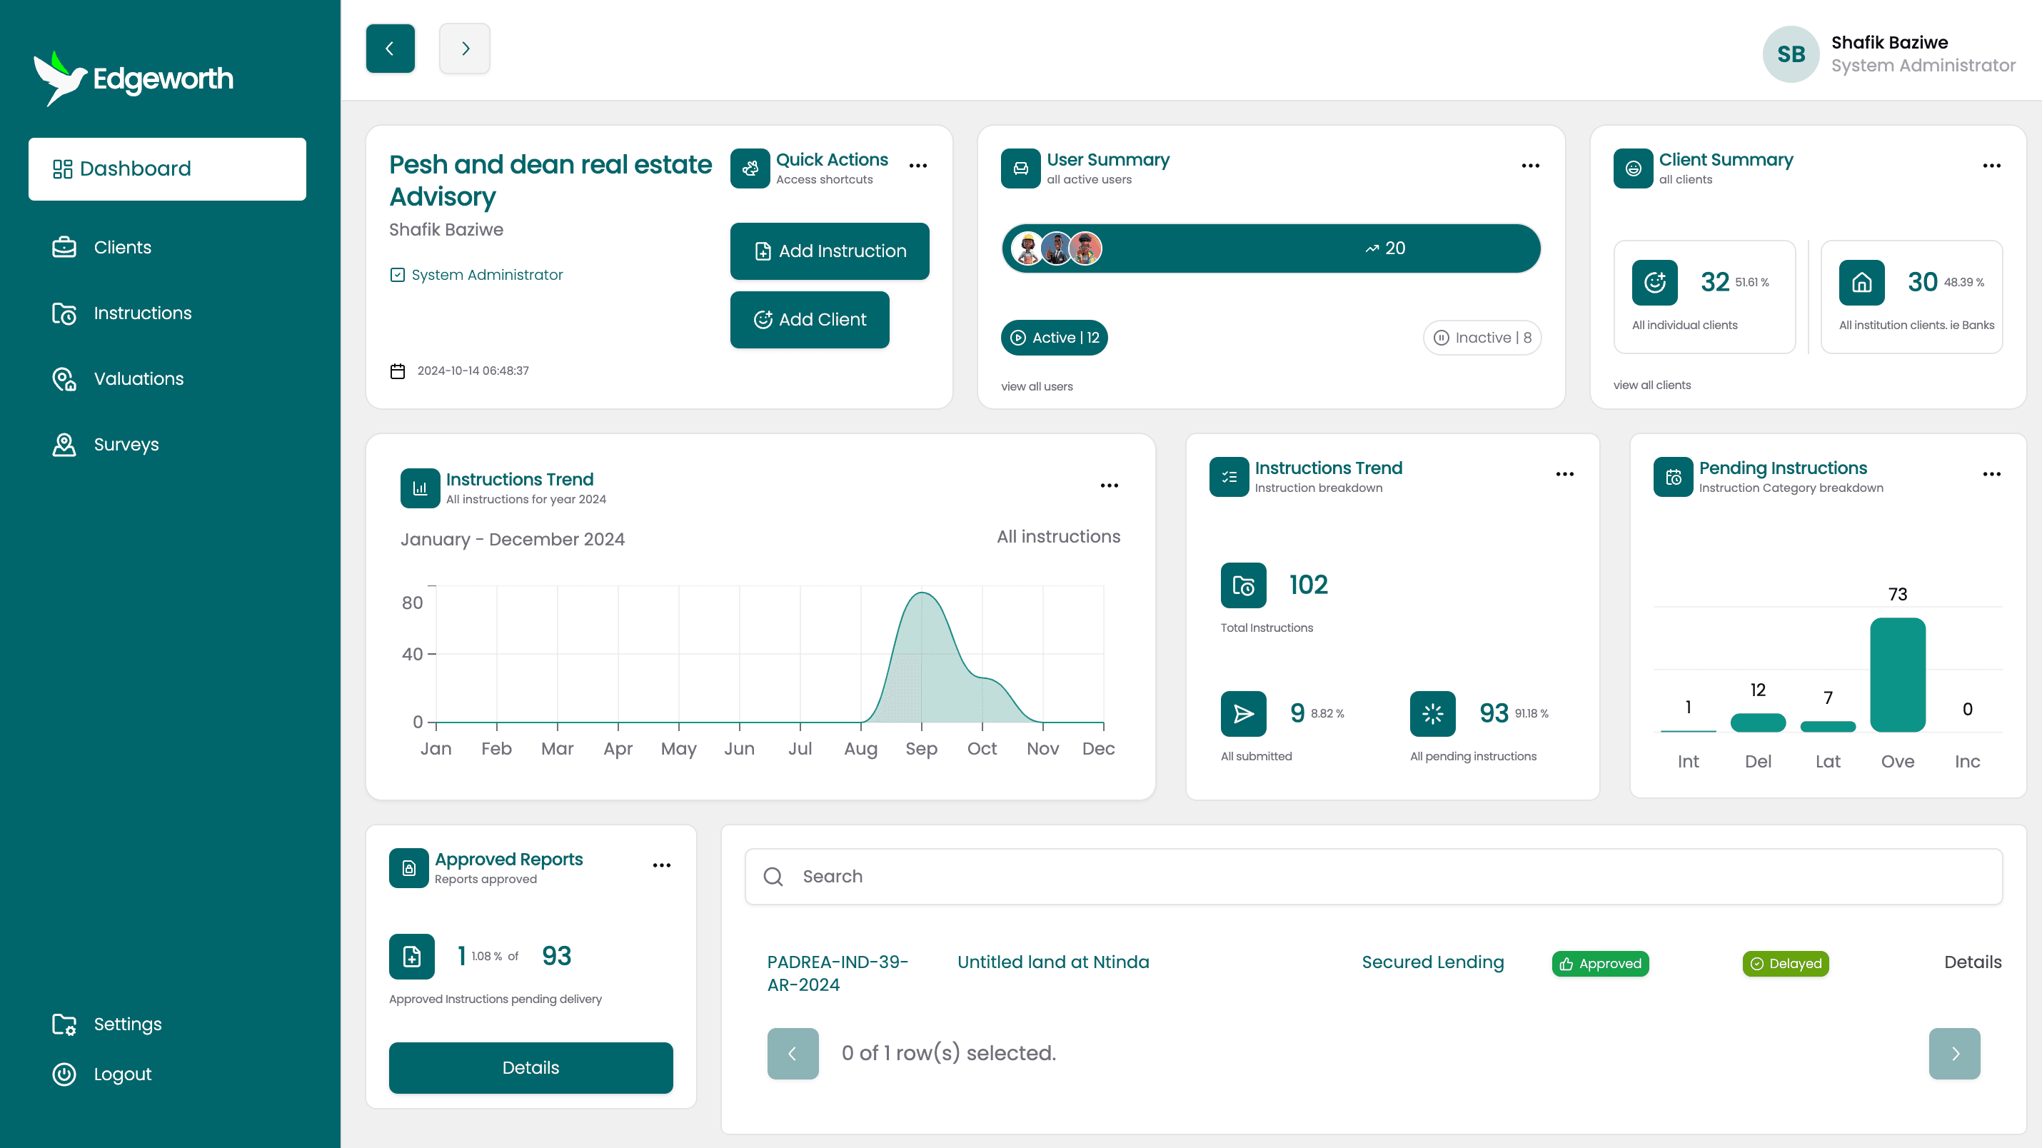Go to next table page chevron

[1954, 1054]
